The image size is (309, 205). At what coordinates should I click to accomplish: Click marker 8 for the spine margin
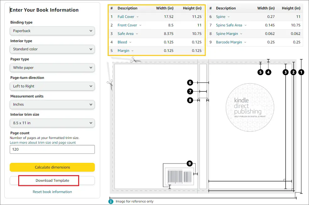pos(190,100)
